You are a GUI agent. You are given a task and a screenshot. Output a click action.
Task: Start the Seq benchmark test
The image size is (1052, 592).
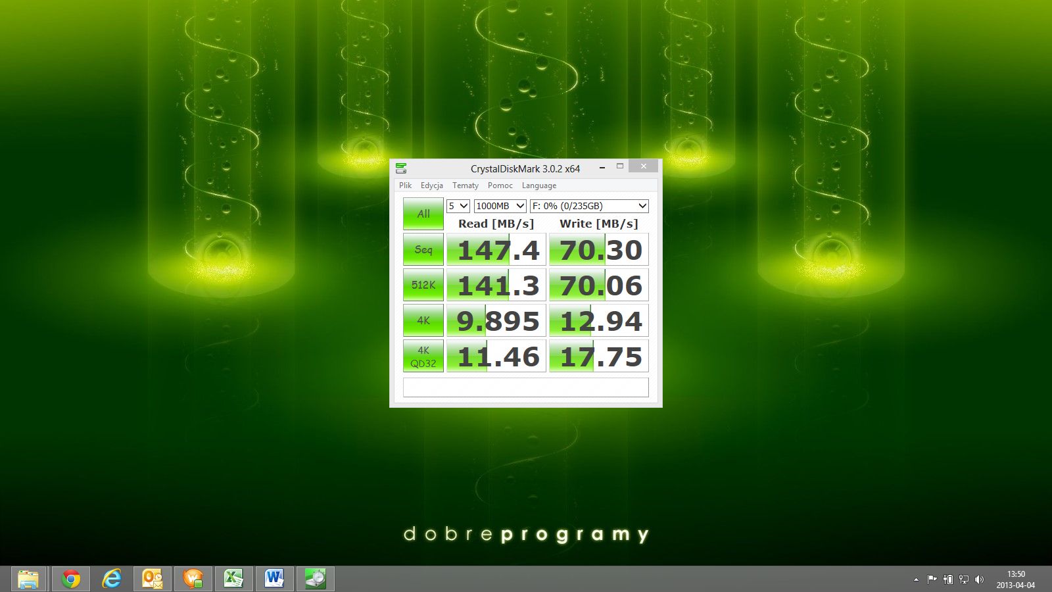[x=423, y=249]
